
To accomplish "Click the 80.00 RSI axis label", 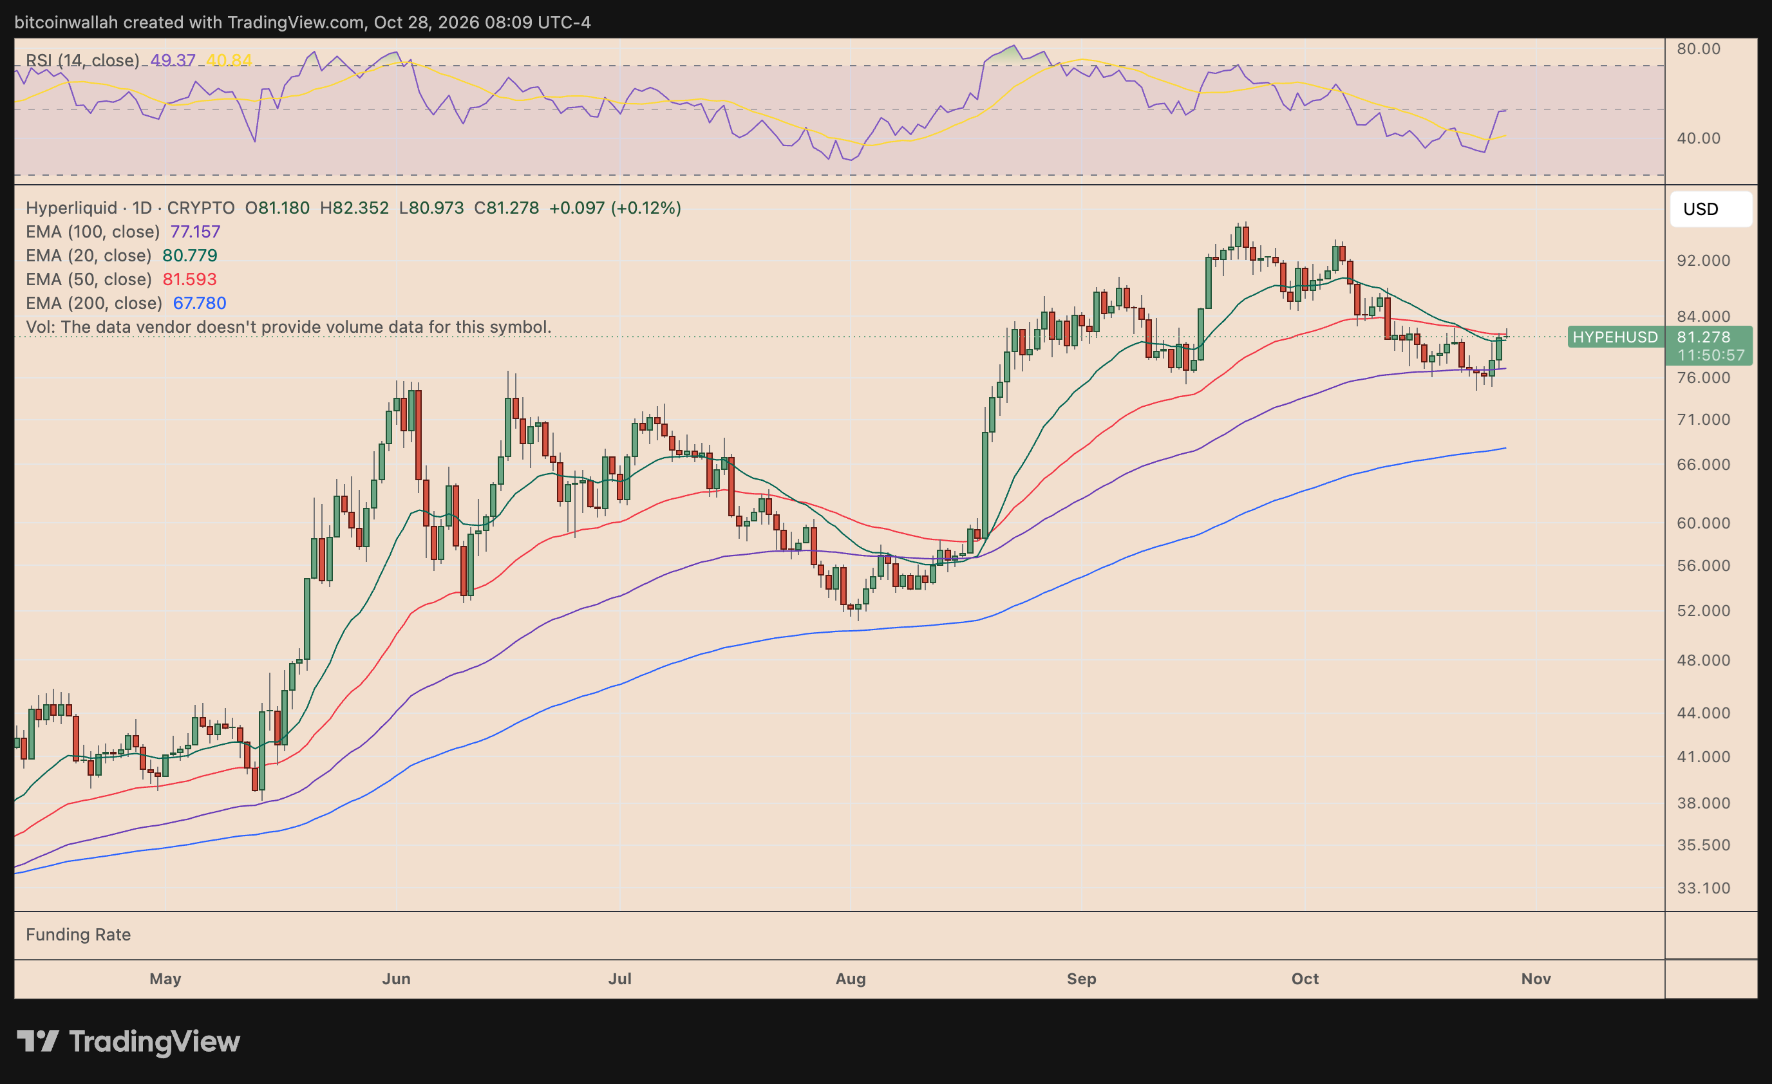I will 1699,49.
